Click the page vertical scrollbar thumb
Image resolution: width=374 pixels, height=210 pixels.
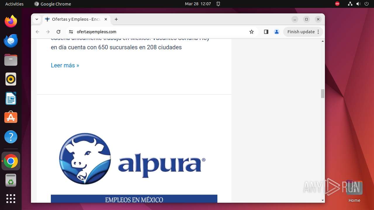(x=323, y=94)
